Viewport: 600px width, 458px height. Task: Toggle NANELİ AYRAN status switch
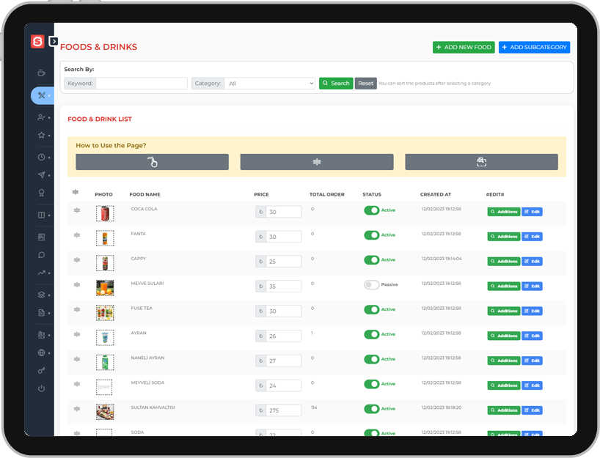tap(372, 359)
